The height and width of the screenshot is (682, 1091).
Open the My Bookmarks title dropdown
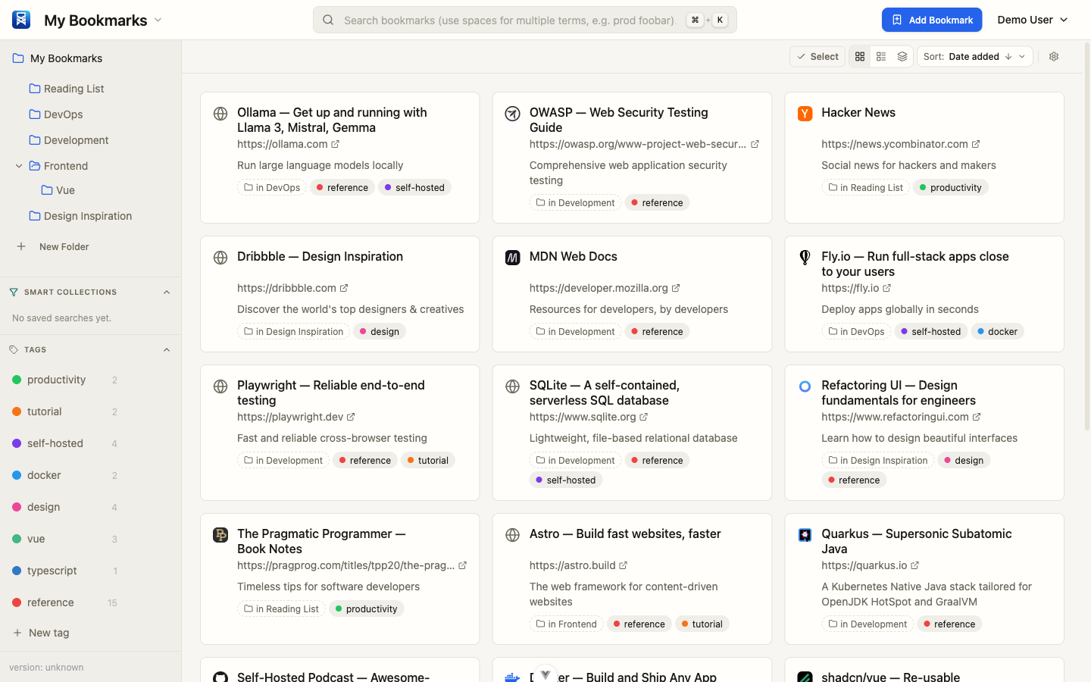(x=158, y=20)
